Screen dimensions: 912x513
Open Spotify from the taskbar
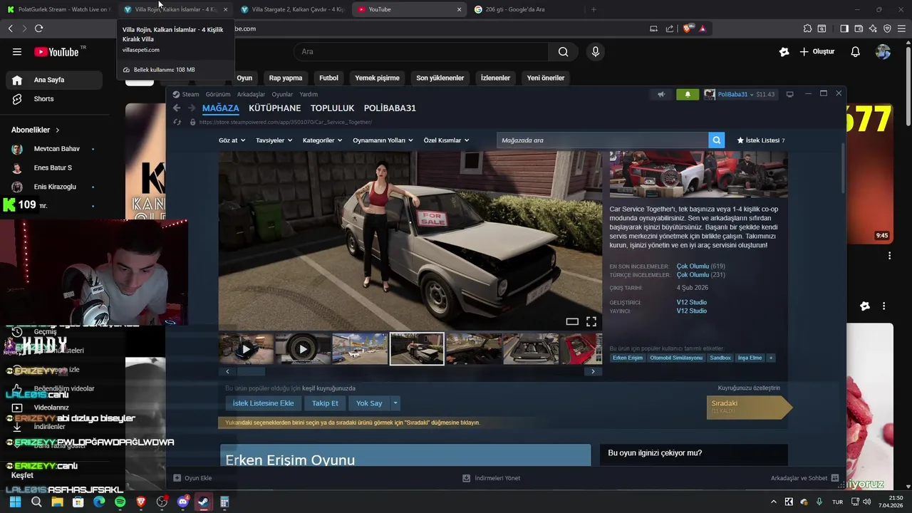120,502
